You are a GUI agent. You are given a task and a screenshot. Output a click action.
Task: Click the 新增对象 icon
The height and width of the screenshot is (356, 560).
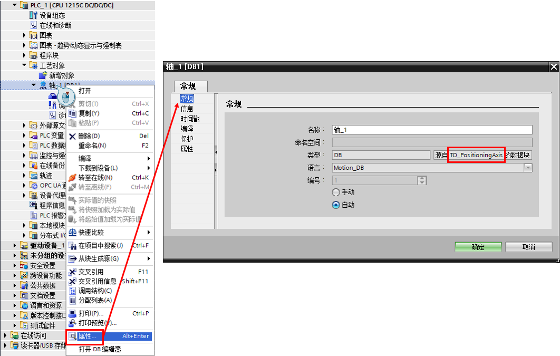[43, 75]
